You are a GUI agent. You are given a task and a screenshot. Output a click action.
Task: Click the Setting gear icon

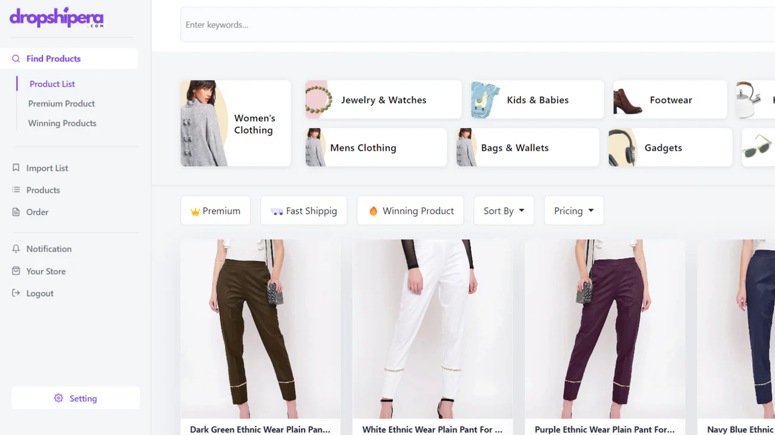59,398
